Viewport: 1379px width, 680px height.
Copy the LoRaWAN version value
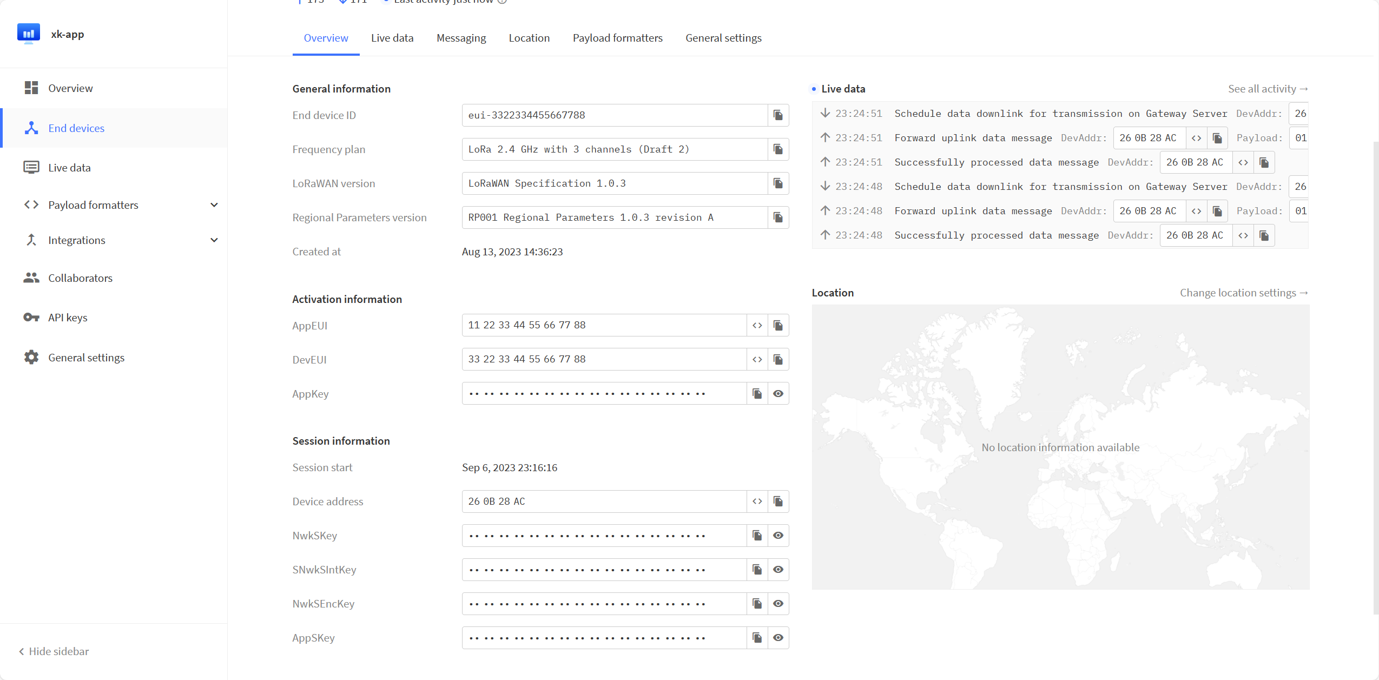(x=778, y=183)
